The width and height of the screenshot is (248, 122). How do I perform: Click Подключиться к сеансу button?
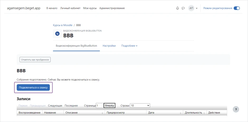(33, 87)
